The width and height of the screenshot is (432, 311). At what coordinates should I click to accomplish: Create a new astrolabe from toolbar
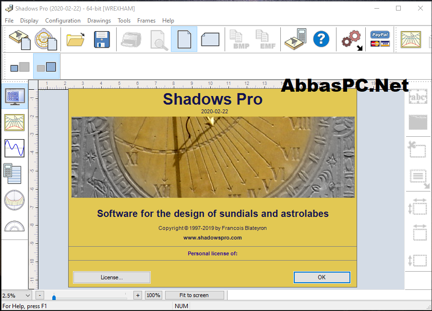point(46,39)
